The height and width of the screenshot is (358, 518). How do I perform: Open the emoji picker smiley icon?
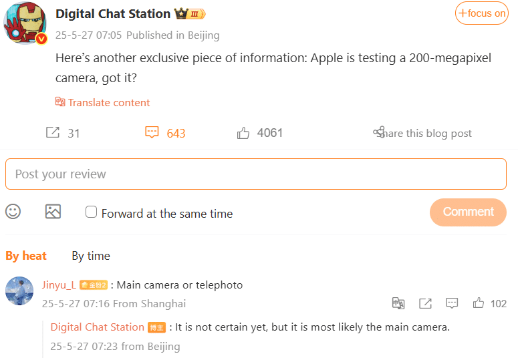(13, 212)
